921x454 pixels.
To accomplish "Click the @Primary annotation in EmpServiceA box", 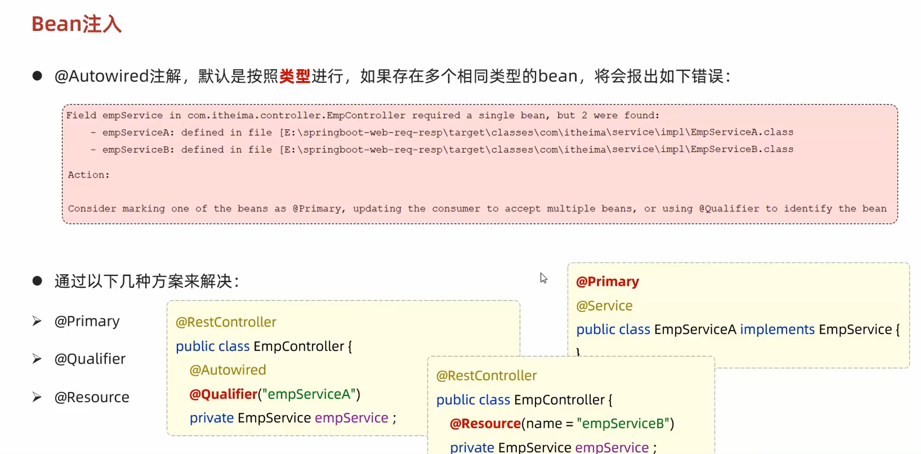I will tap(607, 281).
